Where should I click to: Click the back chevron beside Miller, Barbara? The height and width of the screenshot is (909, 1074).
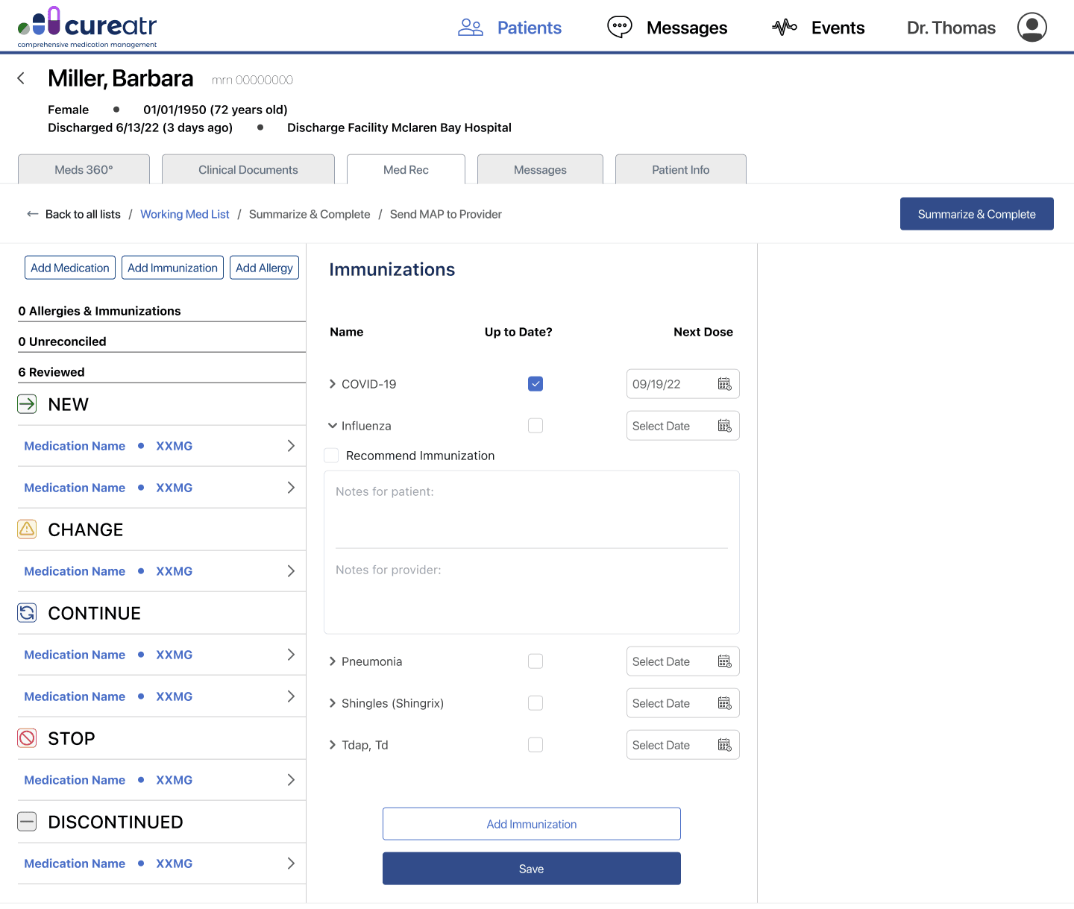coord(21,78)
